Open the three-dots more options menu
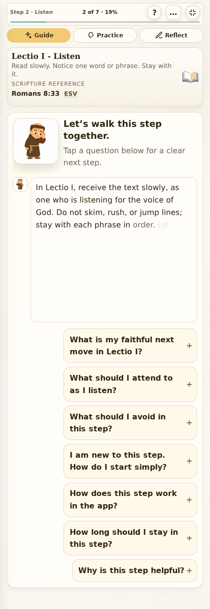210x609 pixels. (173, 12)
